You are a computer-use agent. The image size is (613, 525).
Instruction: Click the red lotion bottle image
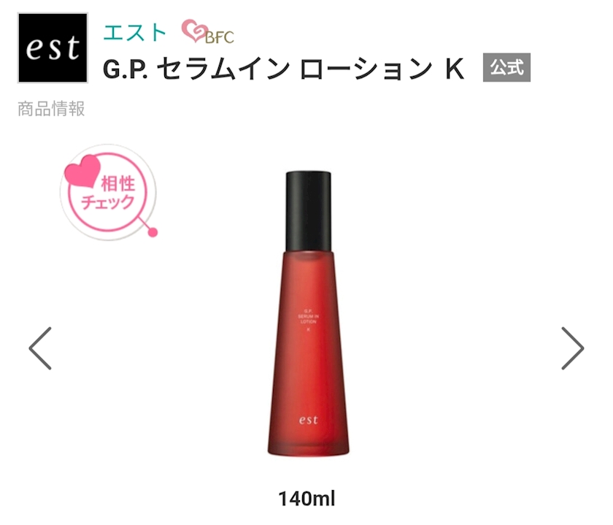click(309, 313)
